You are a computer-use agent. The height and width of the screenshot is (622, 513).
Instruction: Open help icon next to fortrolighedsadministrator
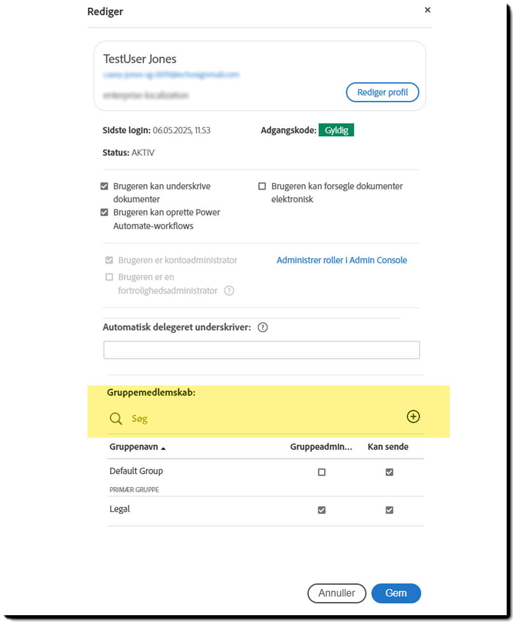[x=229, y=291]
